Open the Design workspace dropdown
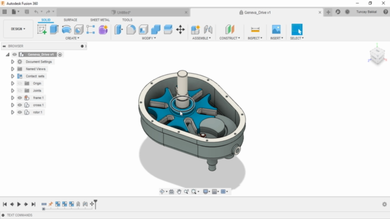The image size is (390, 219). pos(18,29)
